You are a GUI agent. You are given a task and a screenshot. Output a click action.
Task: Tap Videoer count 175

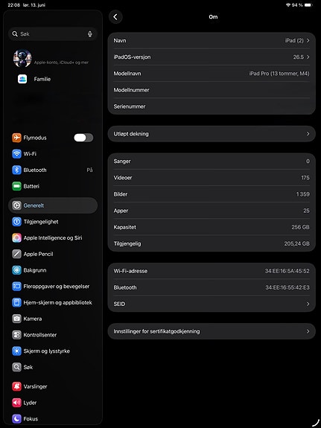coord(305,178)
